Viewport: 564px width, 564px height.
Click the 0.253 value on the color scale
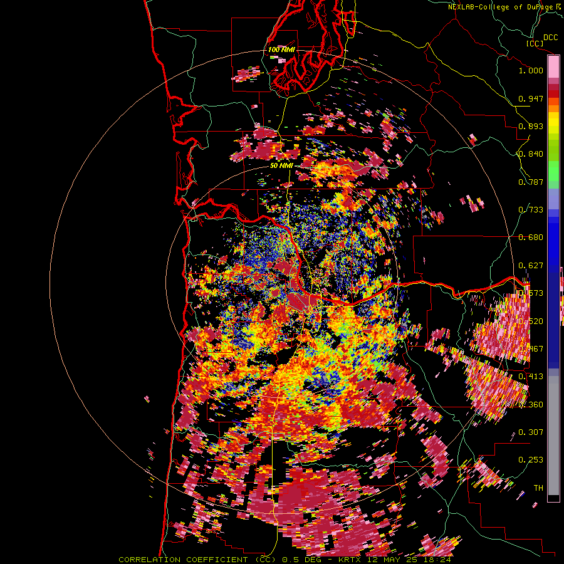531,460
